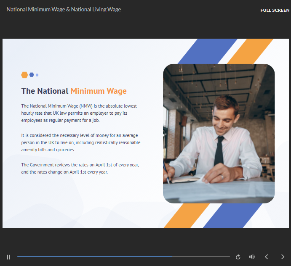Click the paragraph starting 'The National Minimum Wage (NMW)'
291x266 pixels.
[x=79, y=113]
